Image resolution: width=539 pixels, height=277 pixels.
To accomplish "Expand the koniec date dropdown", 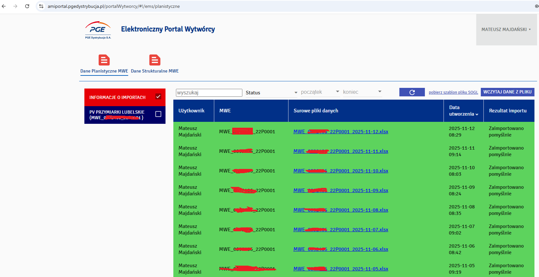I will [x=362, y=92].
